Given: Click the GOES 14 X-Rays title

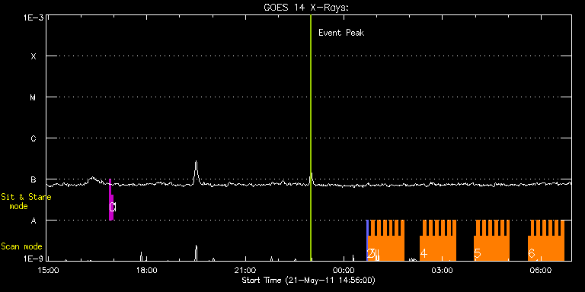Looking at the screenshot, I should 305,8.
